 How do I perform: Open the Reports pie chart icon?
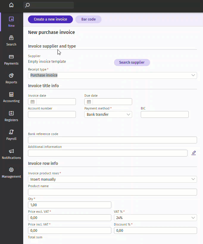pyautogui.click(x=11, y=76)
